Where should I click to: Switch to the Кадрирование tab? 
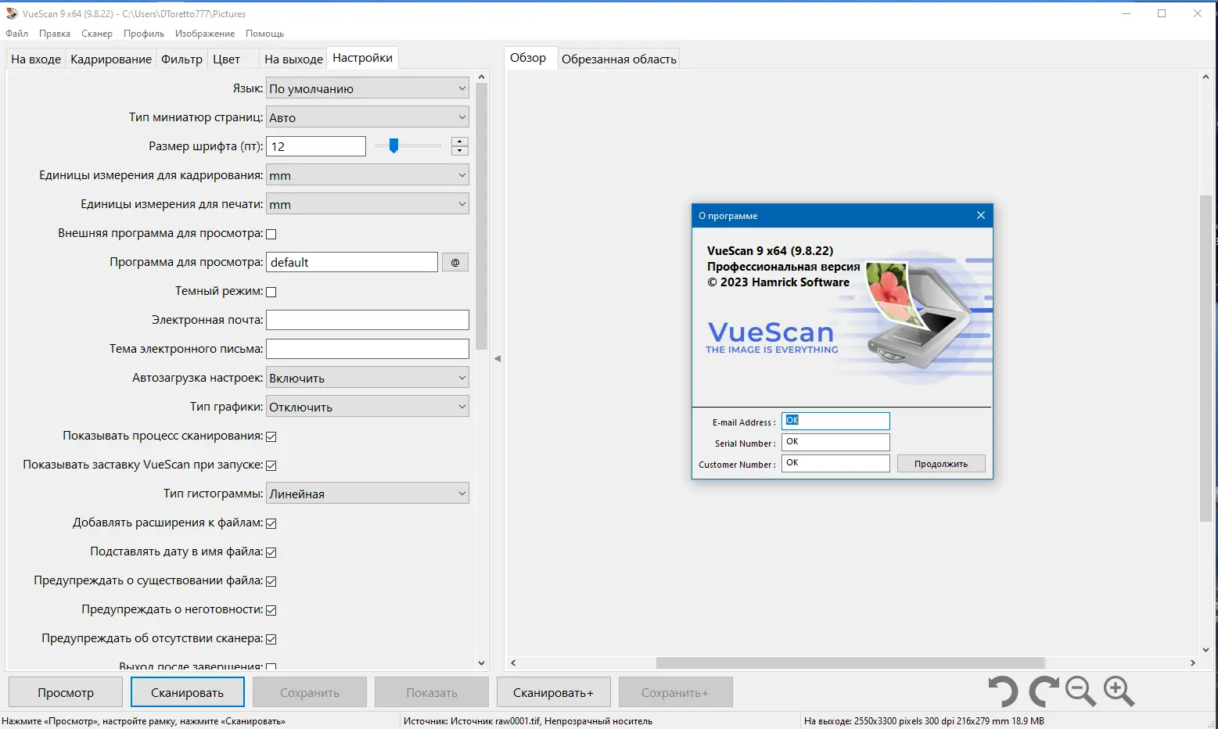coord(111,59)
